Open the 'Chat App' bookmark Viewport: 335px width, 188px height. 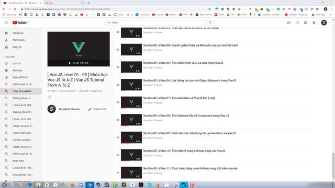(x=318, y=15)
